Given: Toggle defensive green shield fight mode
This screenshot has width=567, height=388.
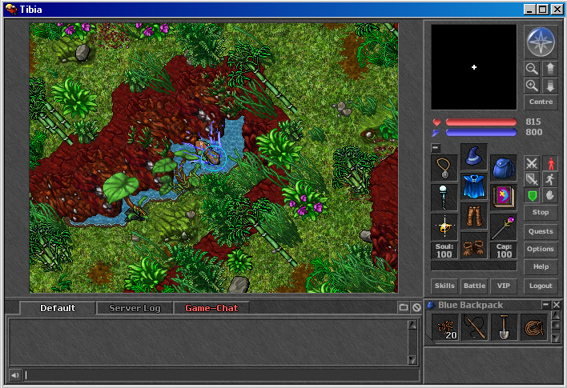Looking at the screenshot, I should 532,195.
